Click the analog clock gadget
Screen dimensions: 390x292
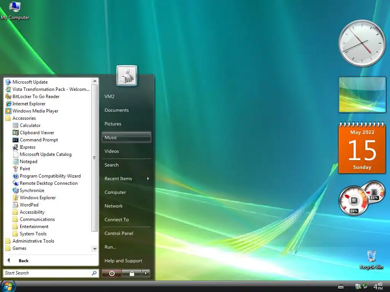pos(362,43)
